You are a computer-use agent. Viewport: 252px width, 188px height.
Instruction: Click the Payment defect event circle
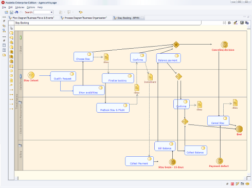click(219, 161)
